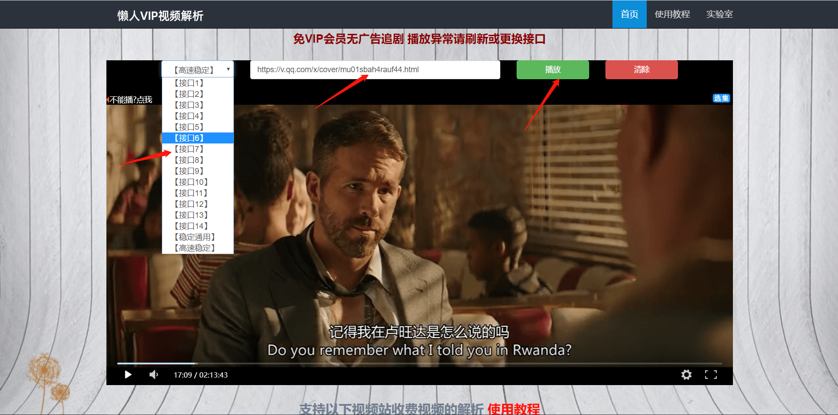Mute the video with speaker icon
This screenshot has height=415, width=838.
click(x=153, y=375)
